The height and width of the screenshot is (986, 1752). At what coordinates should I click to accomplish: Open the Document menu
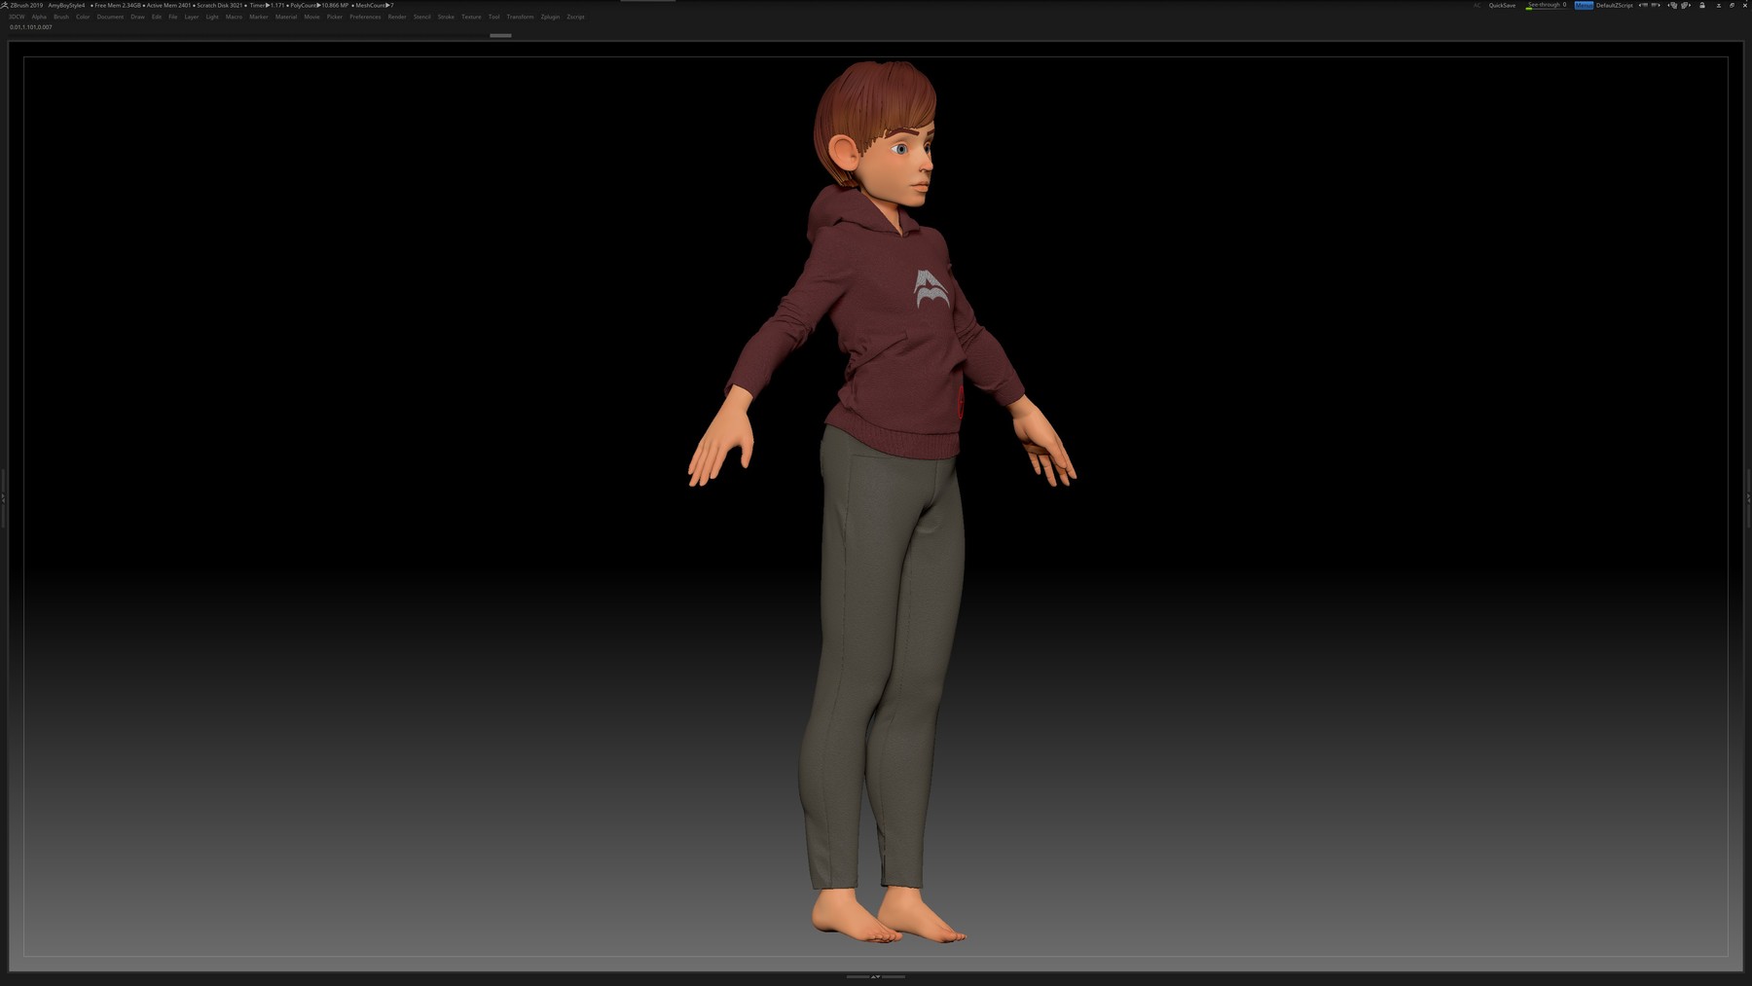pos(110,17)
